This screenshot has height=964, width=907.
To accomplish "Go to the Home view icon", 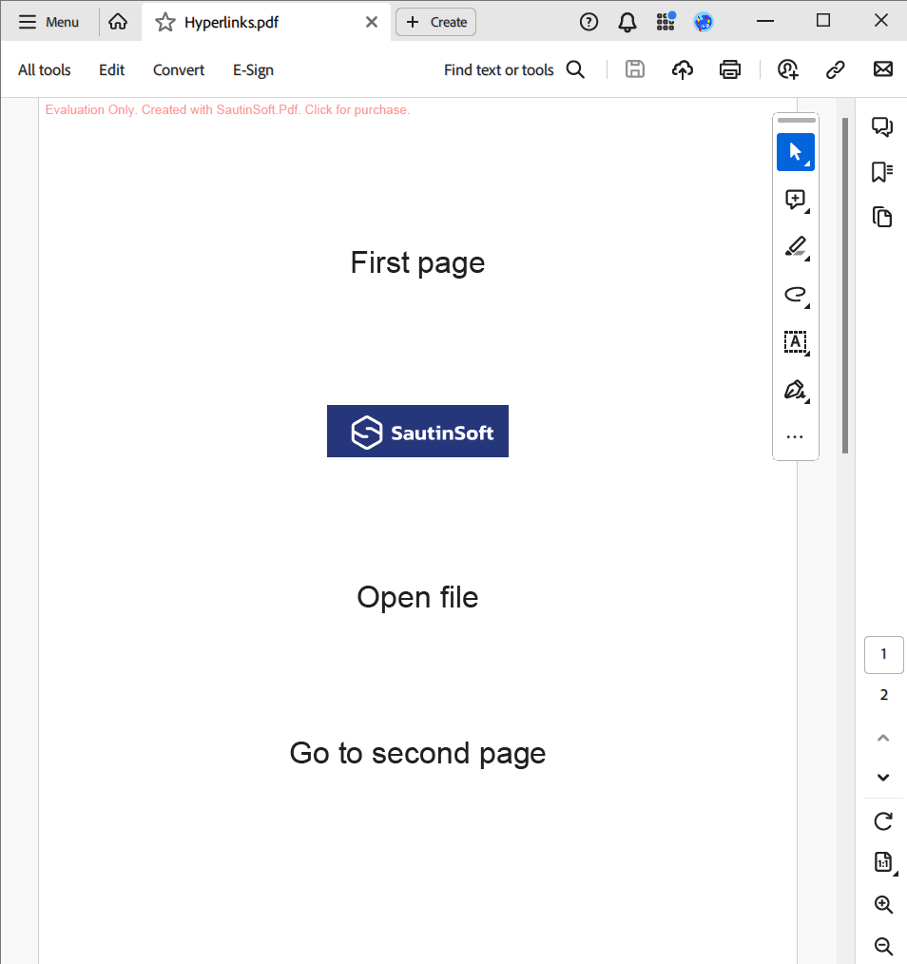I will coord(118,22).
